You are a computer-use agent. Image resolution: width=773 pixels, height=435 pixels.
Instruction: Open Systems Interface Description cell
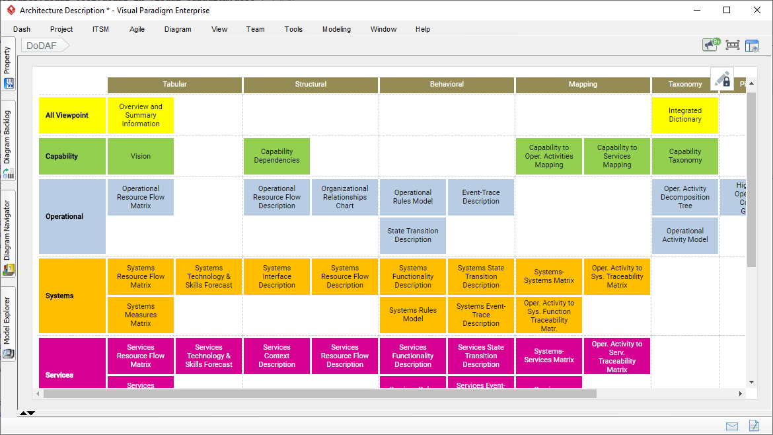[277, 277]
